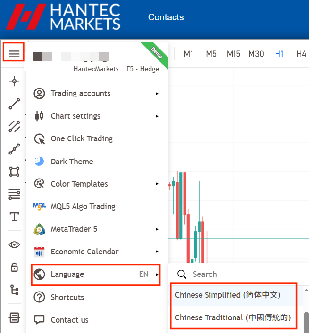This screenshot has width=309, height=333.
Task: Click the HantecMarkets account header
Action: click(97, 62)
